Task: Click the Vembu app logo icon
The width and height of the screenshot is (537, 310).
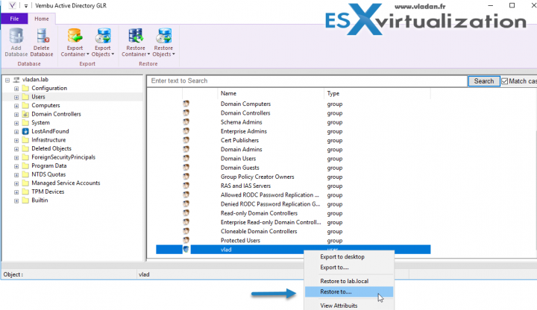Action: point(12,5)
